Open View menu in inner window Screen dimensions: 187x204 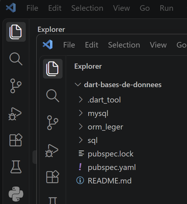point(158,45)
